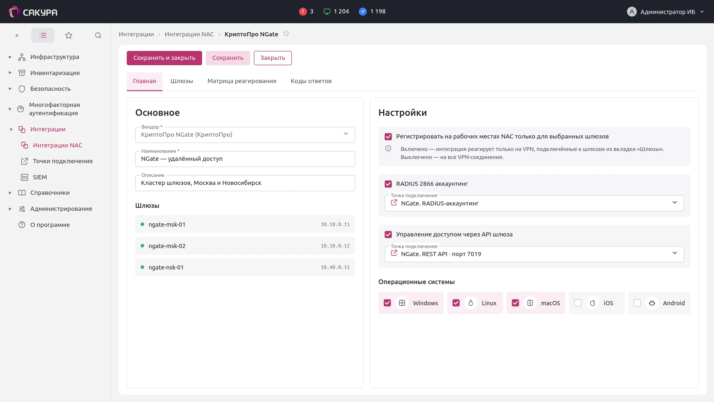Uncheck the Windows operating system
The height and width of the screenshot is (402, 714).
387,303
